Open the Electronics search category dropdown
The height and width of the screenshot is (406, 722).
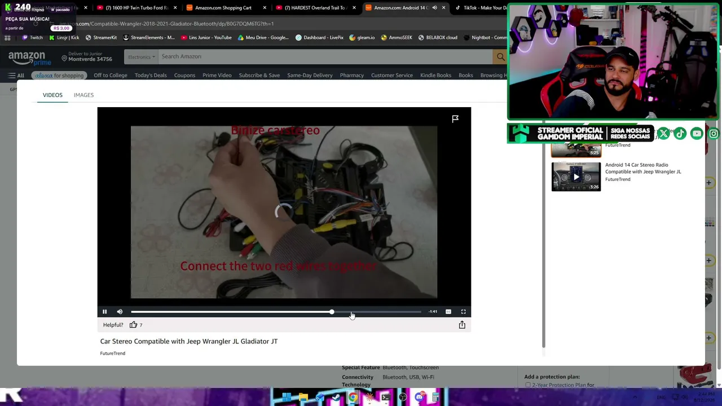[141, 56]
